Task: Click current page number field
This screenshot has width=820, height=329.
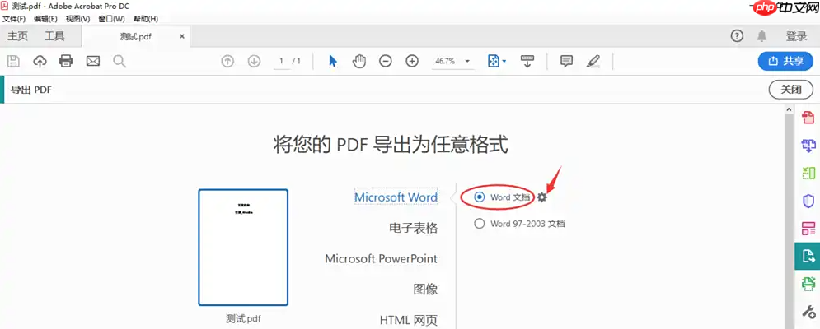Action: click(281, 61)
